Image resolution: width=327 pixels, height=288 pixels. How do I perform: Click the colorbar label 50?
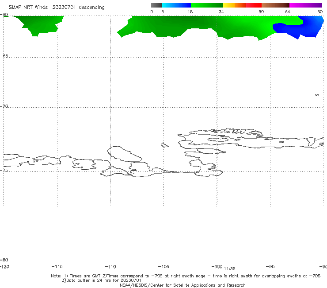(261, 12)
